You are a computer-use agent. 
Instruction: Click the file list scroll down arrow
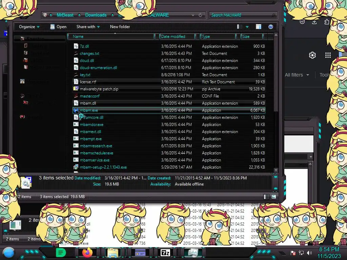tap(276, 170)
